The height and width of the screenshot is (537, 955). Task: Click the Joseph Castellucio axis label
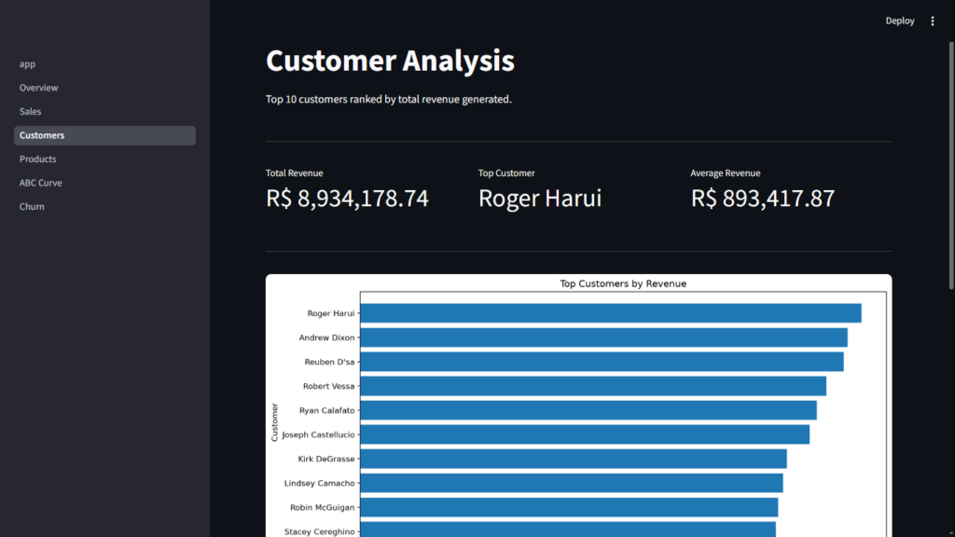(318, 434)
